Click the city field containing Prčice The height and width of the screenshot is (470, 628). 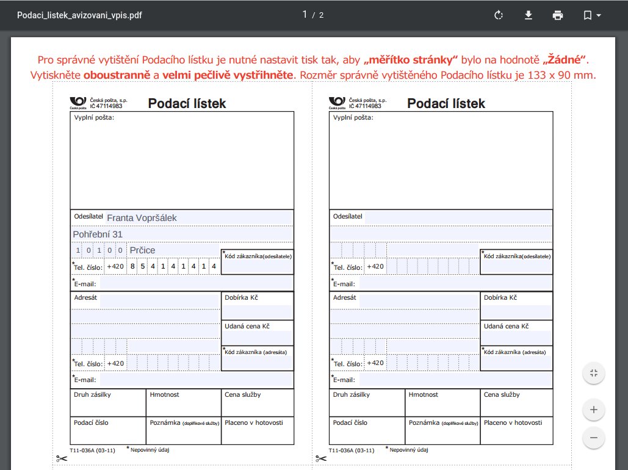[x=174, y=250]
